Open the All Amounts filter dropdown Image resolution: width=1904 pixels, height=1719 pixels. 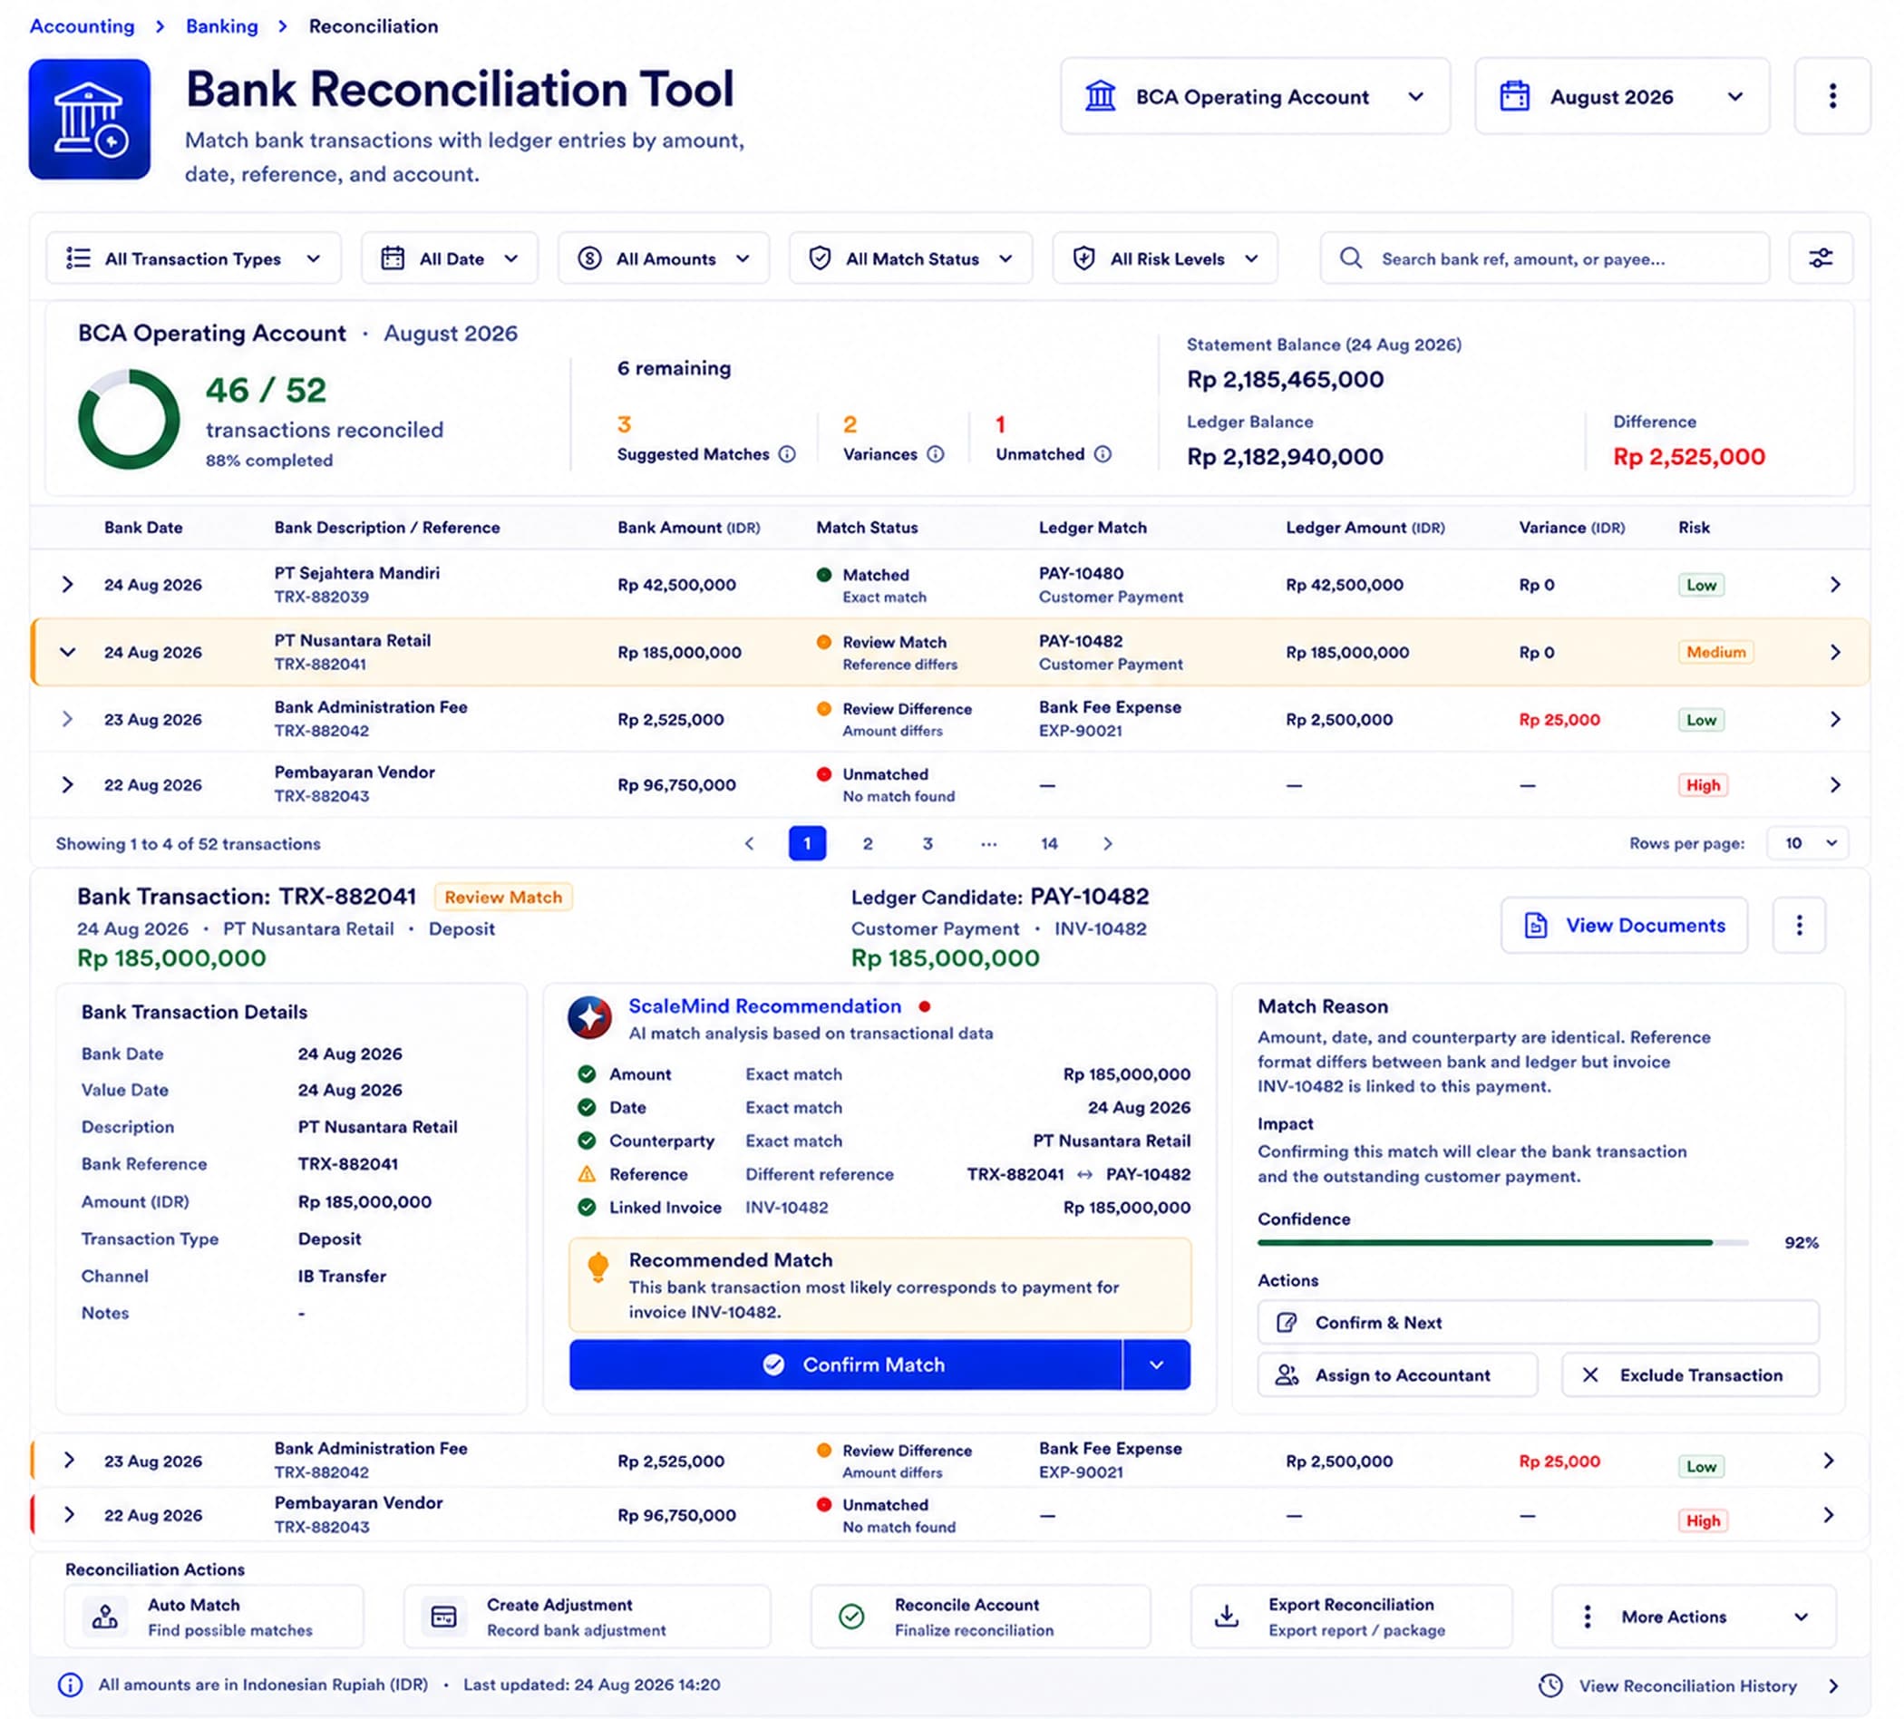[663, 257]
